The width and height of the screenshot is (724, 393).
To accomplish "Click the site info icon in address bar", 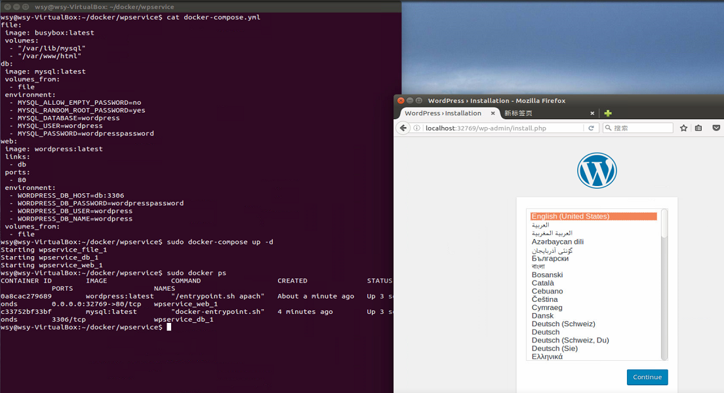I will click(416, 128).
